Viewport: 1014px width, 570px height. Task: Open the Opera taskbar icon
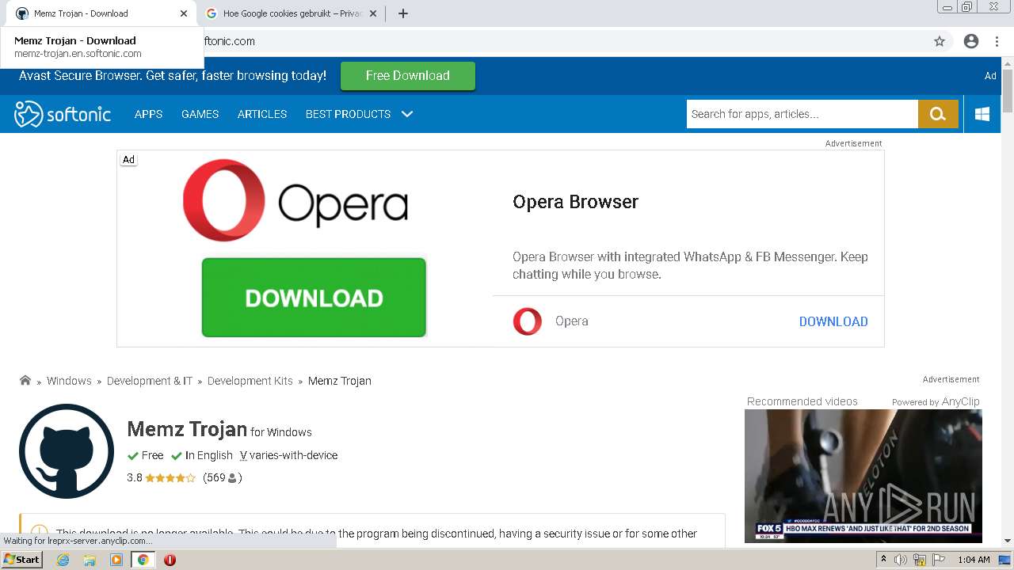click(x=170, y=560)
